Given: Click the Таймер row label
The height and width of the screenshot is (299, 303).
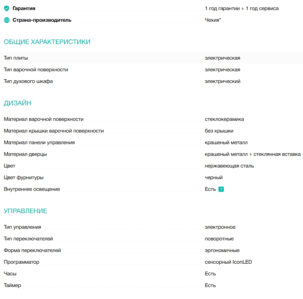Looking at the screenshot, I should (x=12, y=285).
